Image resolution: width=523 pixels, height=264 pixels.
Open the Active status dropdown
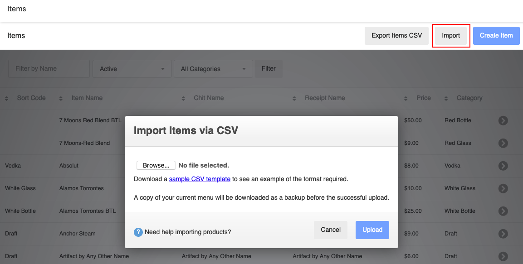[132, 68]
